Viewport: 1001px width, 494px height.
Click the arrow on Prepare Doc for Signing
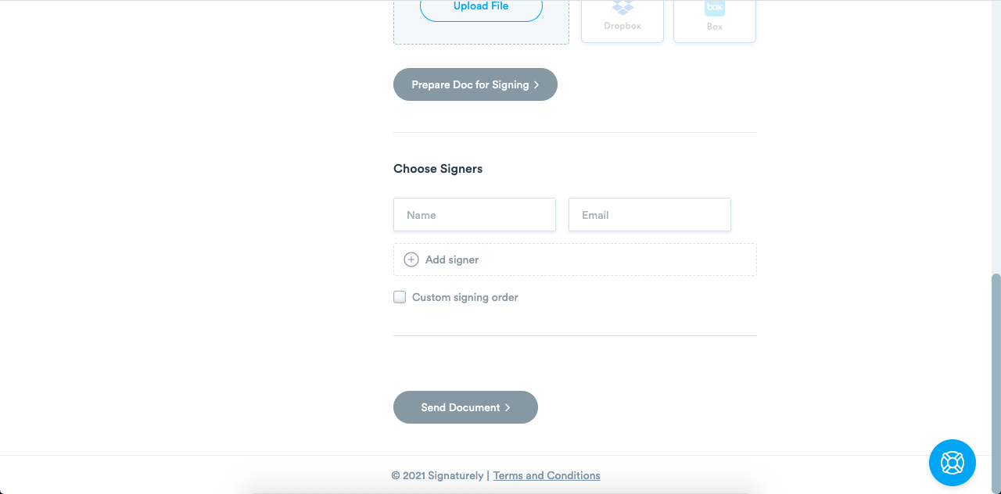pyautogui.click(x=536, y=85)
